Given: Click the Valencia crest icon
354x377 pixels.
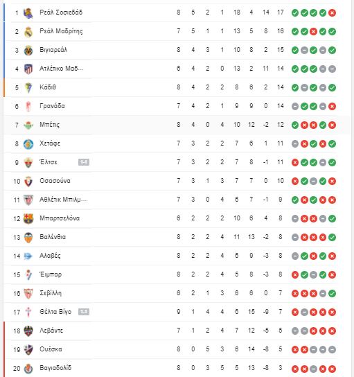Looking at the screenshot, I should (x=28, y=238).
